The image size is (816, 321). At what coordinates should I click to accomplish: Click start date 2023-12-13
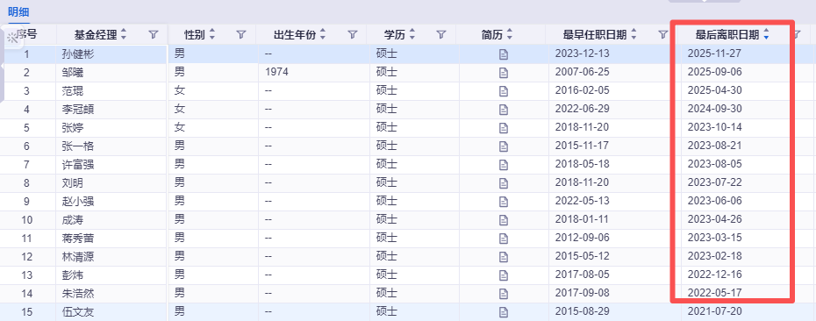click(x=583, y=53)
